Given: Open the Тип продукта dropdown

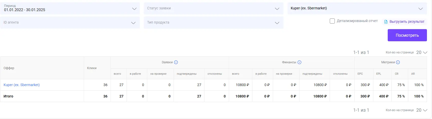Looking at the screenshot, I should pos(214,23).
